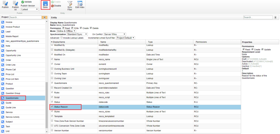Click the icon beside Invoice Product
Image resolution: width=280 pixels, height=134 pixels.
click(3, 27)
